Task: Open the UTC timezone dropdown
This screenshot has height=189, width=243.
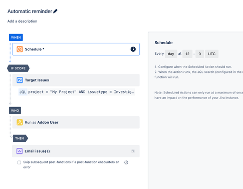Action: pyautogui.click(x=211, y=54)
